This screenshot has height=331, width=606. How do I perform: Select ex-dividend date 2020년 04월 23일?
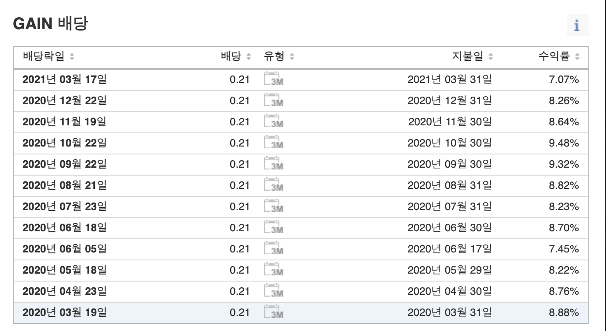click(64, 291)
